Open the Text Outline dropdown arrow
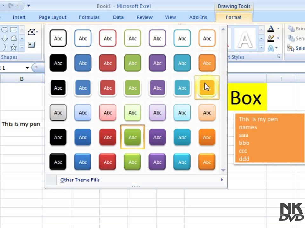This screenshot has height=228, width=305. pyautogui.click(x=278, y=38)
